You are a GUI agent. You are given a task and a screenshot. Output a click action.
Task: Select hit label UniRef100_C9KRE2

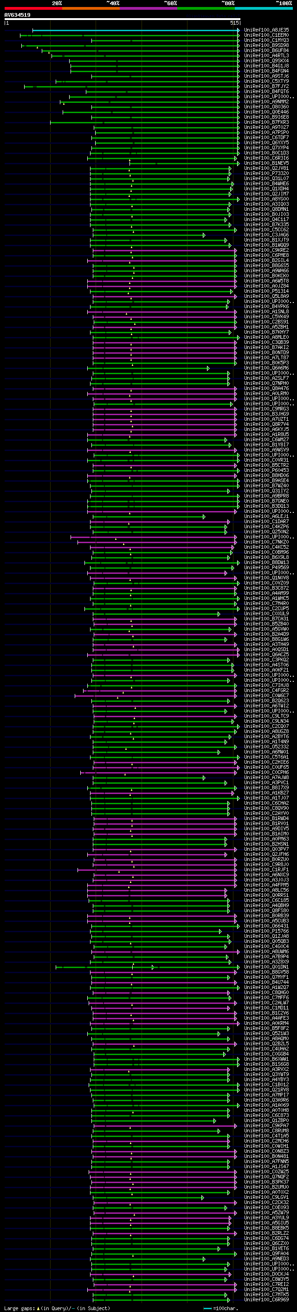click(266, 250)
